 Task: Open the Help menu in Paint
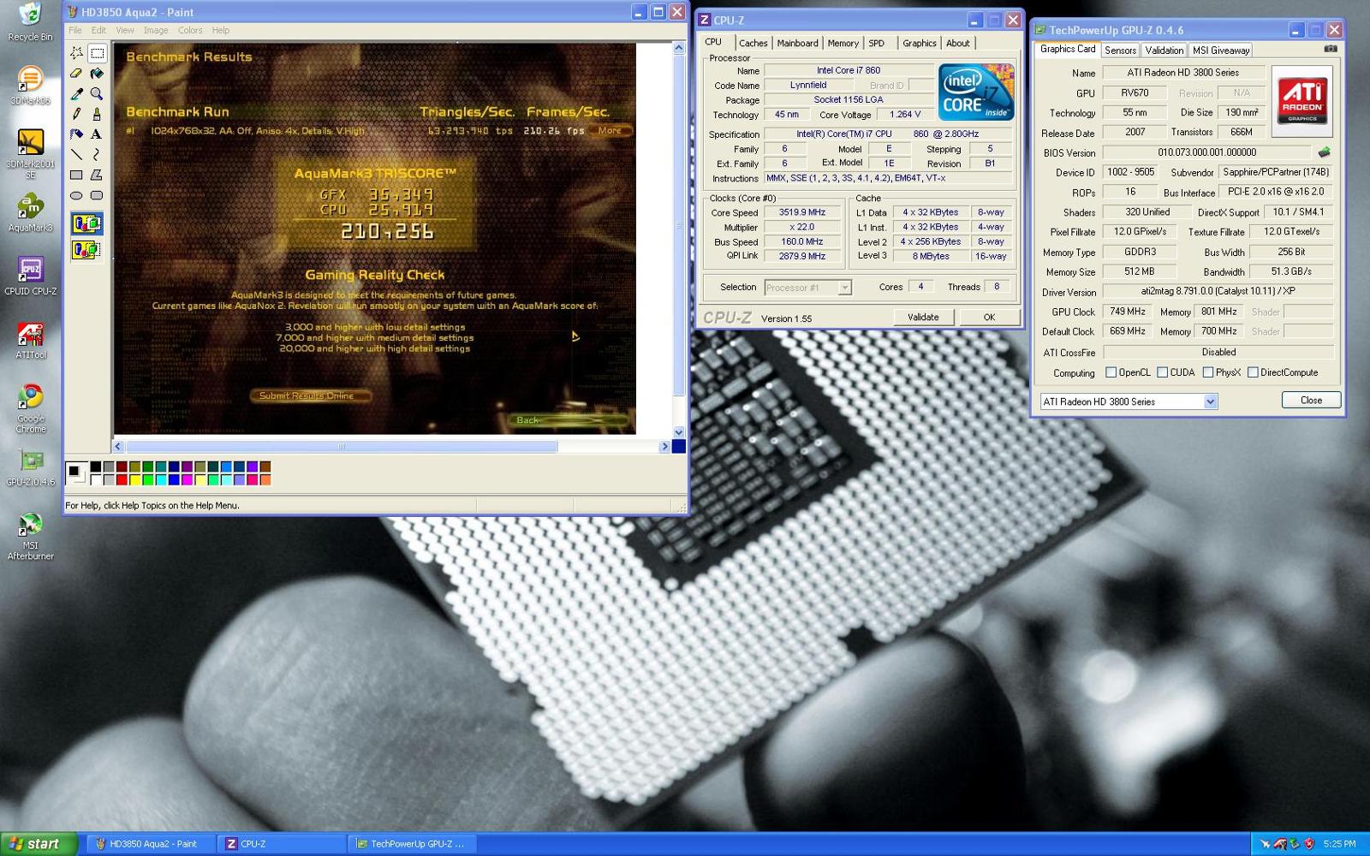(x=221, y=30)
